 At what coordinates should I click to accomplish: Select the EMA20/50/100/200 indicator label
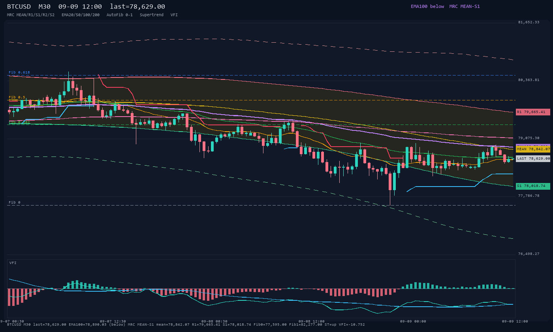point(81,15)
